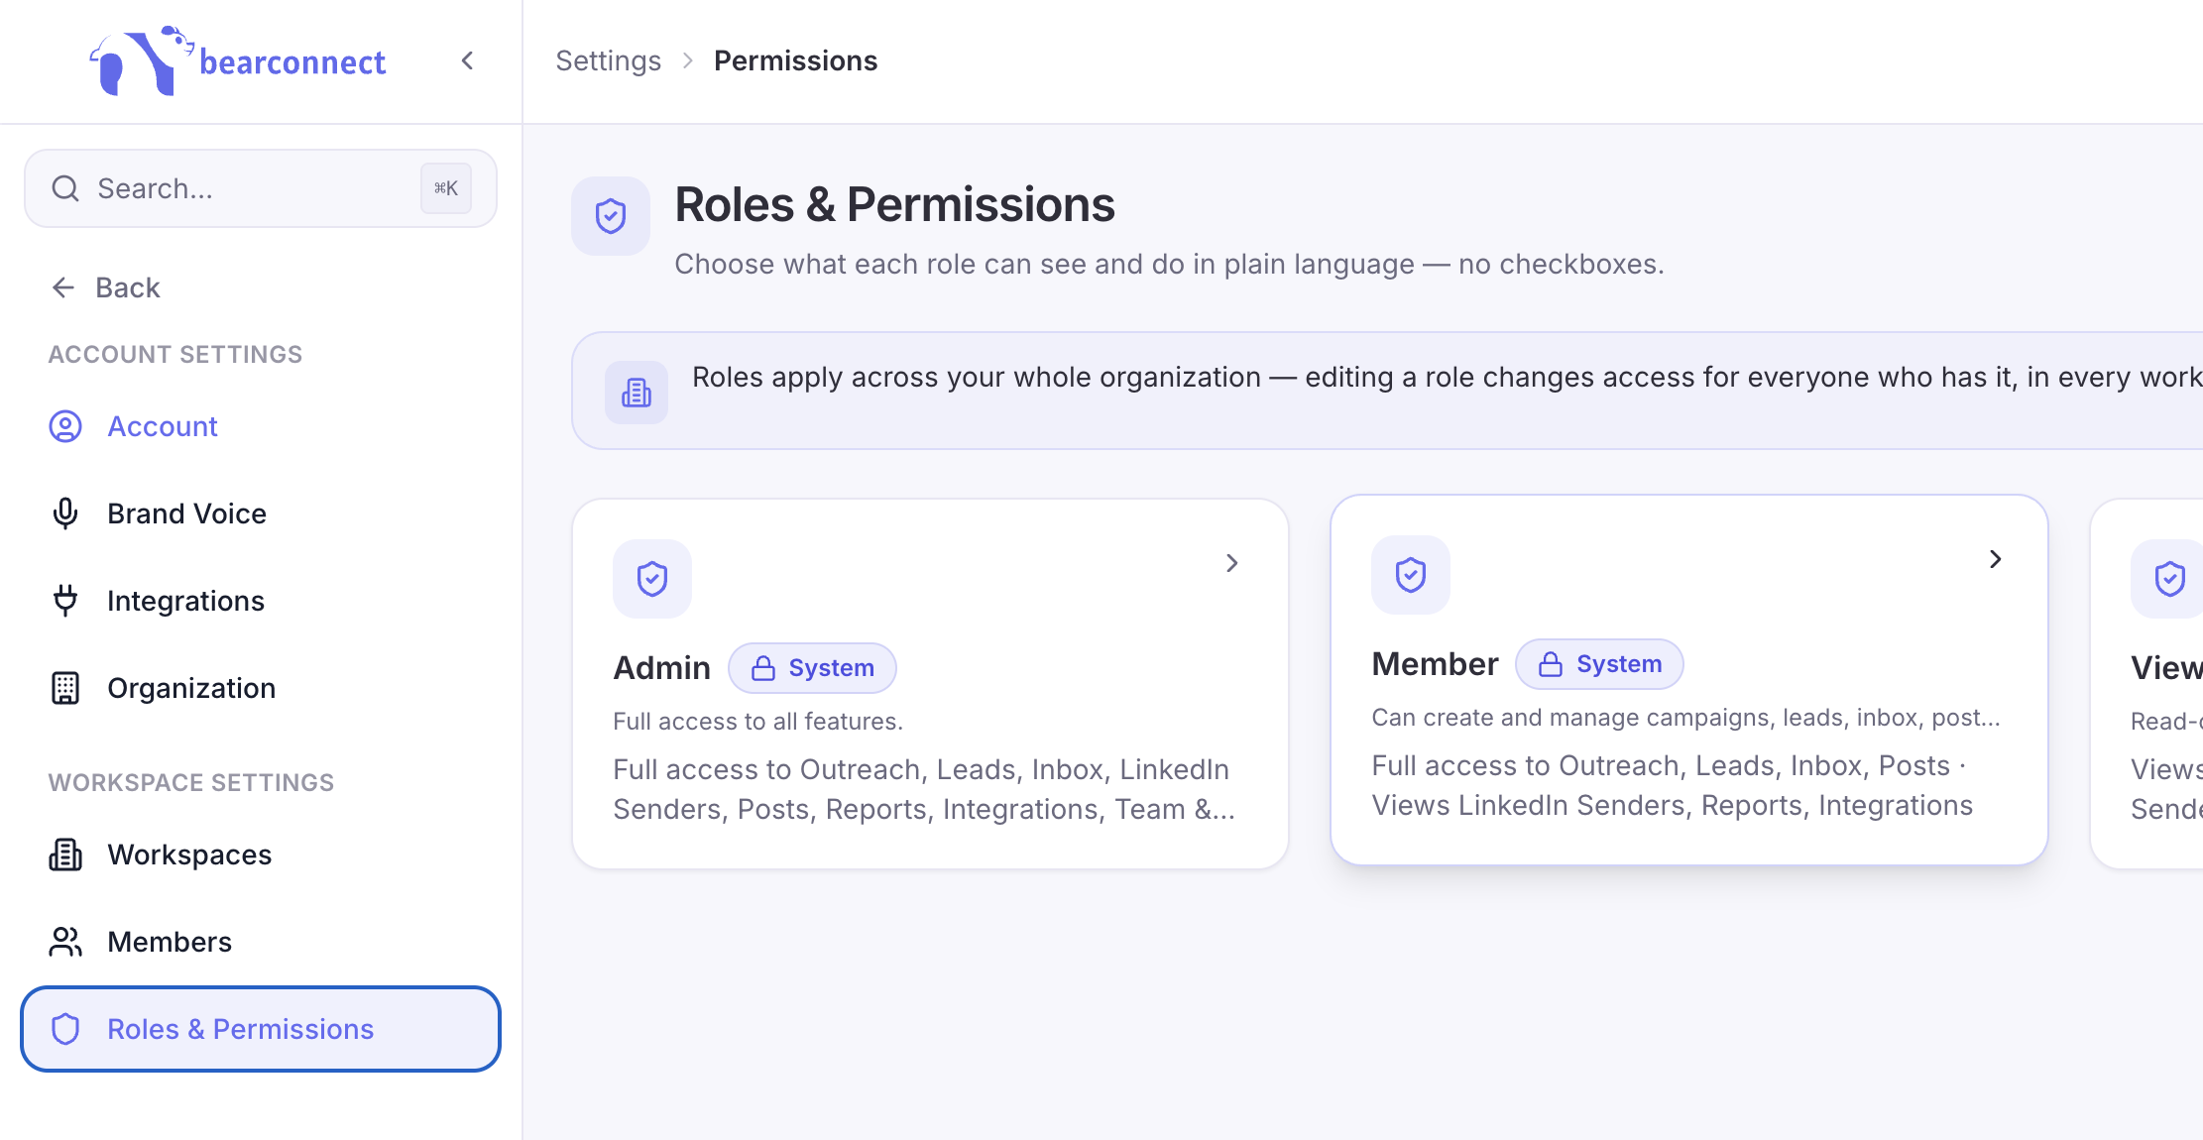
Task: Click the bearconnect bear logo
Action: pos(142,60)
